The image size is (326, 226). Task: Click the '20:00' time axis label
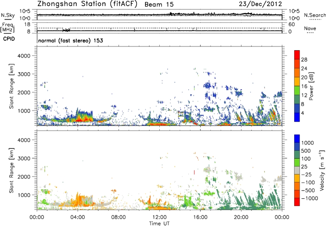[241, 217]
